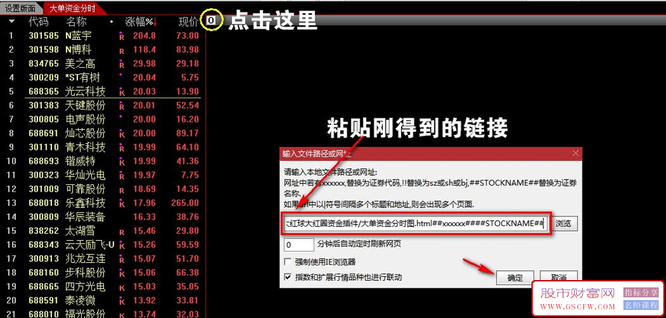Select stock 688343 云天励飞-U
Viewport: 666px width, 318px height.
[x=103, y=245]
